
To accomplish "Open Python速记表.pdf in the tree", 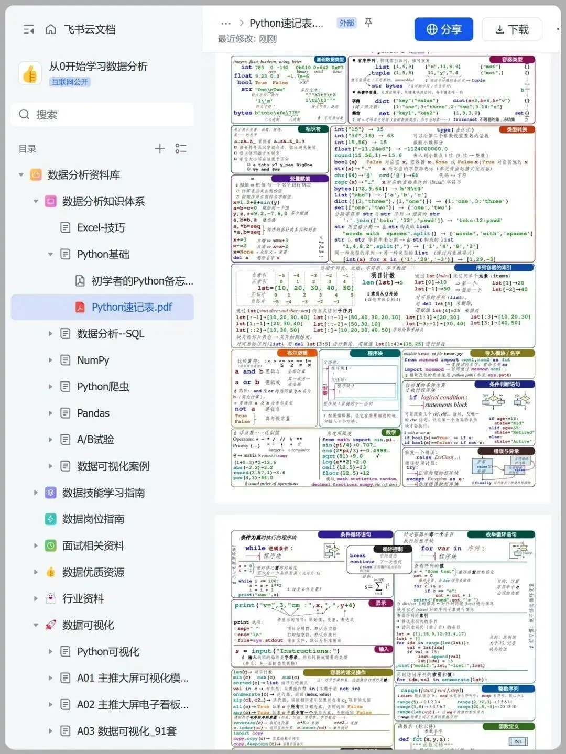I will point(102,307).
